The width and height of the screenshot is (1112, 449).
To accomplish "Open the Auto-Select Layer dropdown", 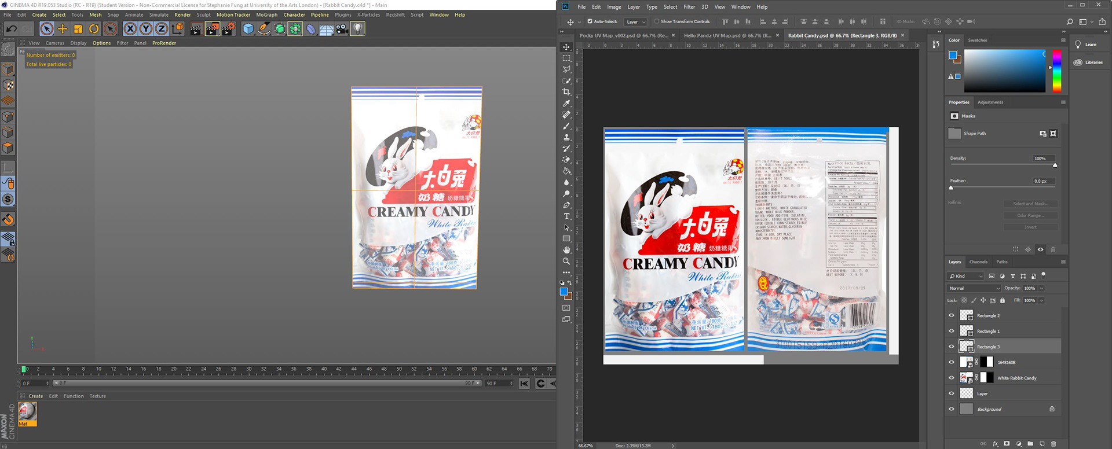I will pyautogui.click(x=635, y=22).
